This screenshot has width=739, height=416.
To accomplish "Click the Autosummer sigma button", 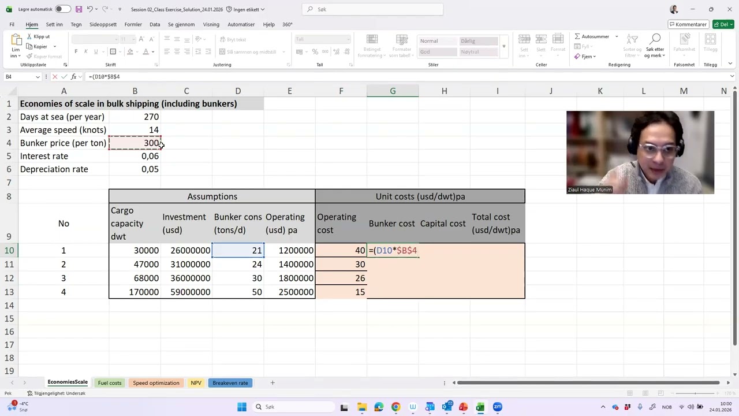I will pyautogui.click(x=592, y=36).
